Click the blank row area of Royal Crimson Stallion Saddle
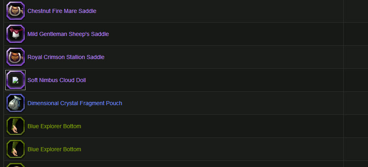Screen dimensions: 368x167 tap(223, 57)
